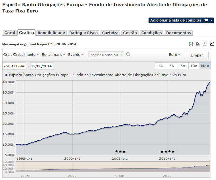Select the Max time range
This screenshot has height=180, width=216.
(205, 66)
